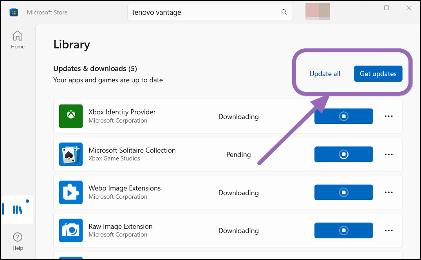Click the Microsoft Store logo

(13, 12)
